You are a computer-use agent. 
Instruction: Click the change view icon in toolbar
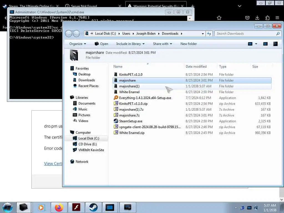[250, 44]
